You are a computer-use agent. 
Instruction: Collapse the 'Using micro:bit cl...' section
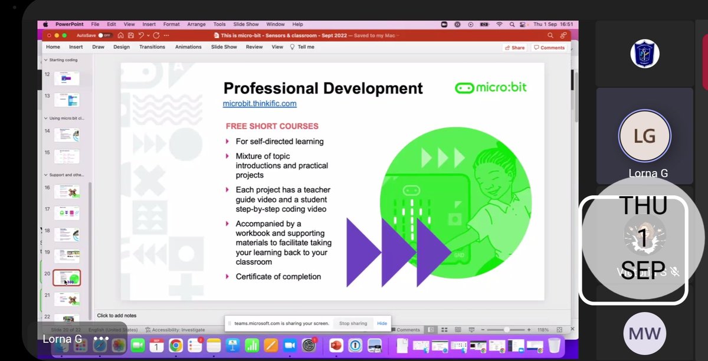[x=46, y=118]
